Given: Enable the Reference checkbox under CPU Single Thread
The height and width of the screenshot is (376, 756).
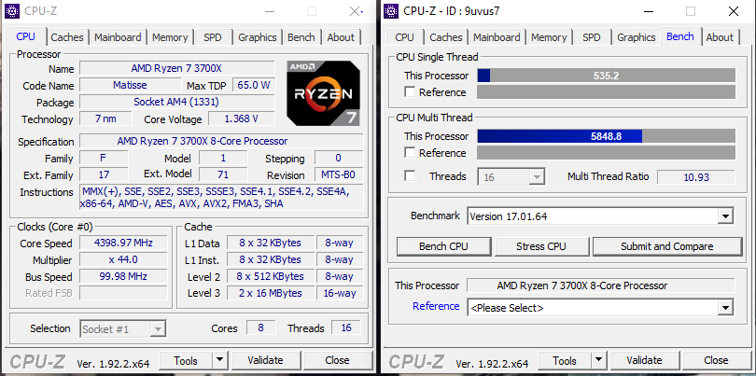Looking at the screenshot, I should click(x=410, y=91).
